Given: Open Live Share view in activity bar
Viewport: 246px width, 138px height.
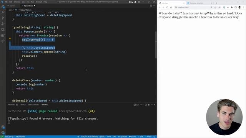Looking at the screenshot, I should [3, 41].
